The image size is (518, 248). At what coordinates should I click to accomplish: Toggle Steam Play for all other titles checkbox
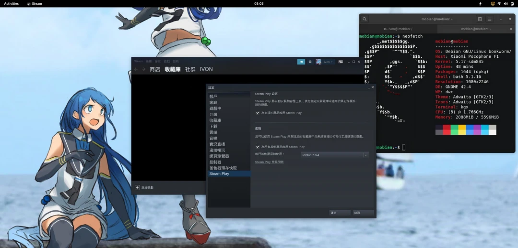(x=258, y=147)
